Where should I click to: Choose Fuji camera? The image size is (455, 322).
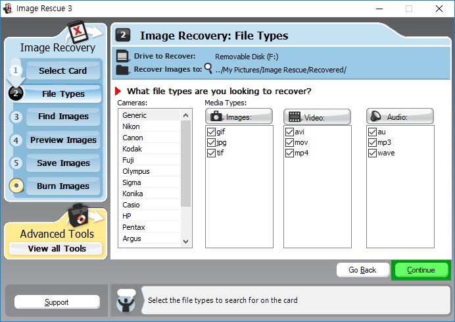(150, 160)
